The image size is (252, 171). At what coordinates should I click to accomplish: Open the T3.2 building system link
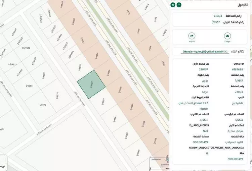(x=205, y=52)
